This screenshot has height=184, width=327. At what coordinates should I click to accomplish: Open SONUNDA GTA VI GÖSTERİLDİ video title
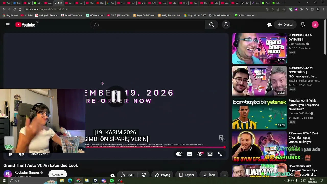303,72
